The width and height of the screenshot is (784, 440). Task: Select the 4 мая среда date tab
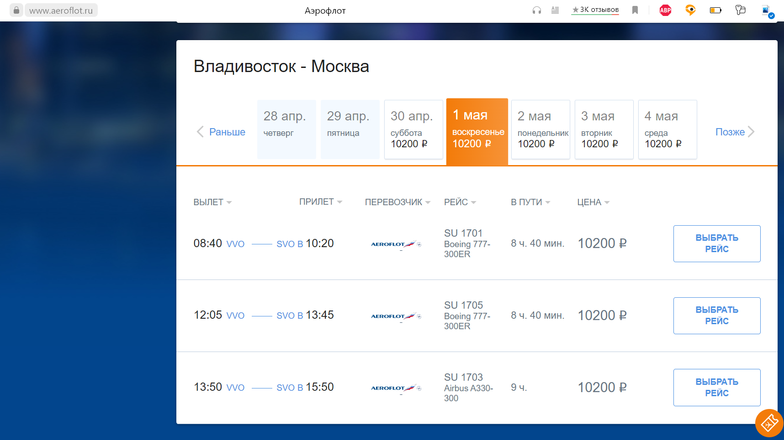click(x=667, y=129)
